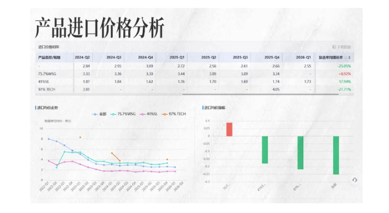Viewport: 389px width, 213px height.
Task: Click the sort arrows beside 复合年均增长率
Action: [349, 57]
